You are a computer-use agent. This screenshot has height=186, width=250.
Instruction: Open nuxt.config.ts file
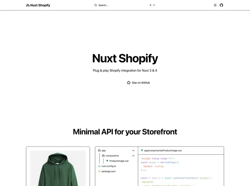[109, 166]
